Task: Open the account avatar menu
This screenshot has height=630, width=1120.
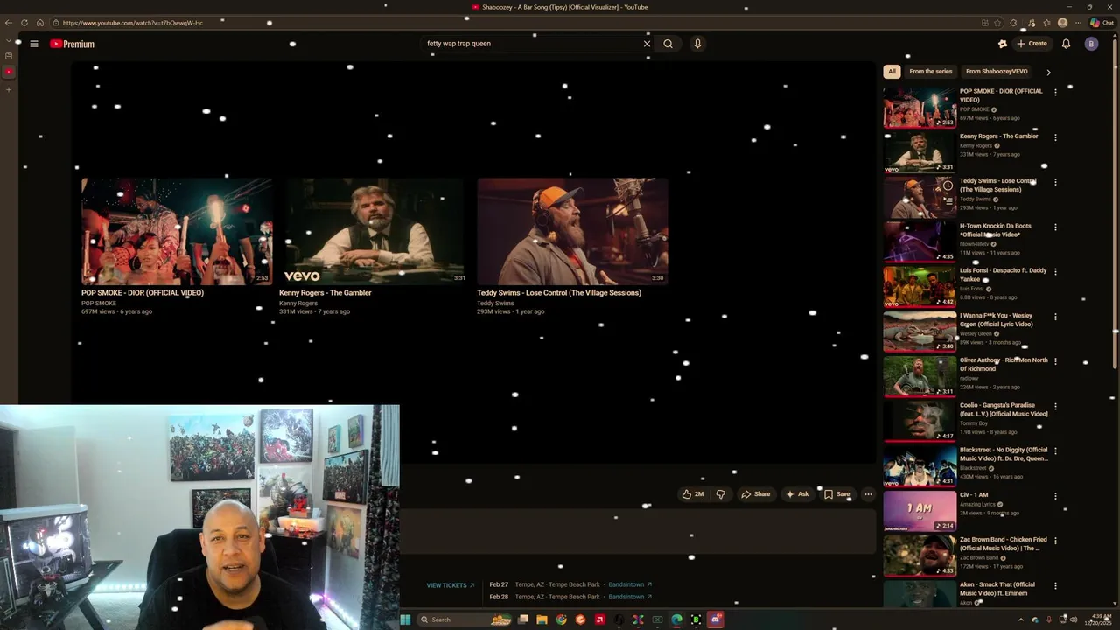Action: coord(1091,44)
